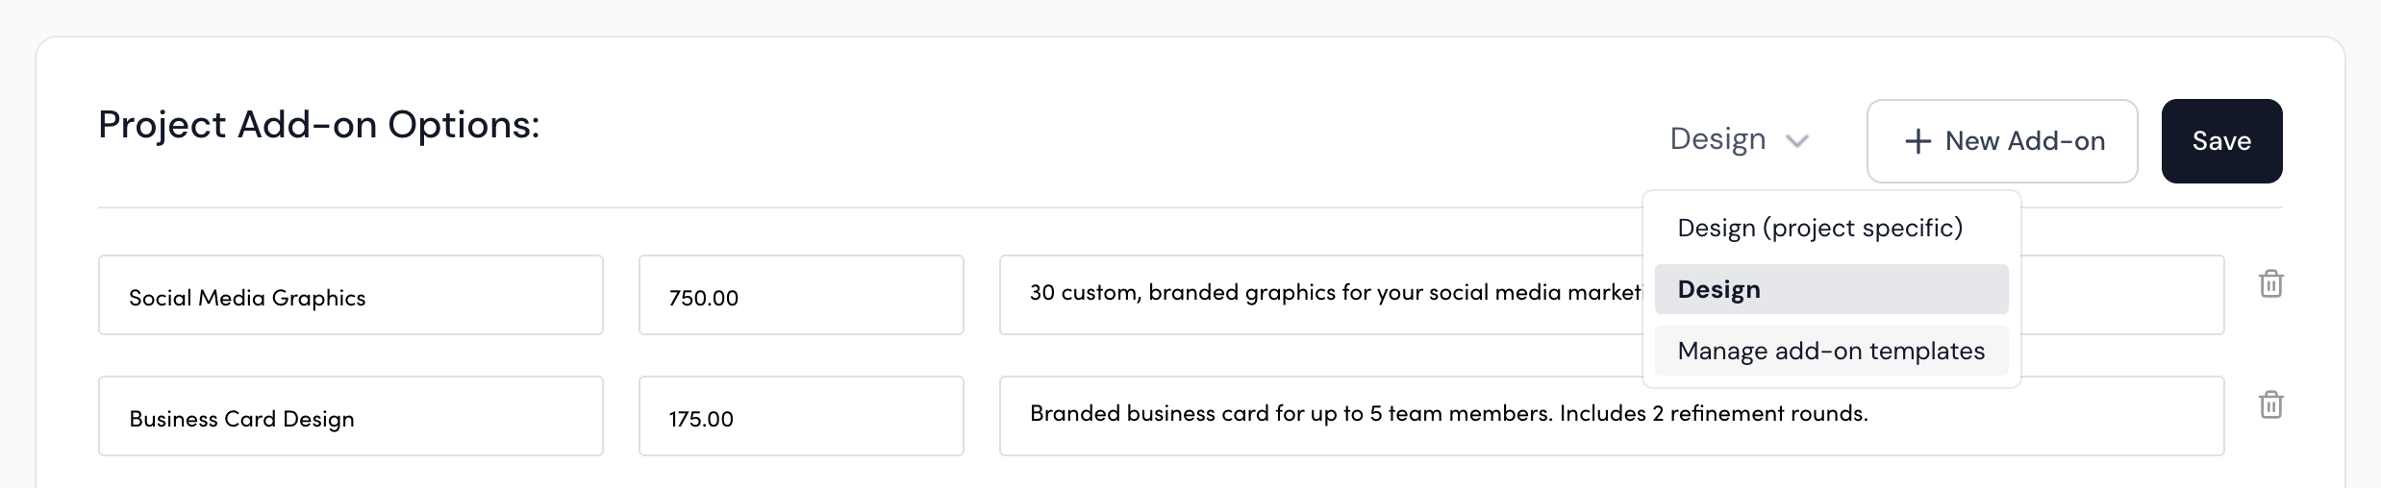Click the plus icon beside New Add-on

[1917, 141]
